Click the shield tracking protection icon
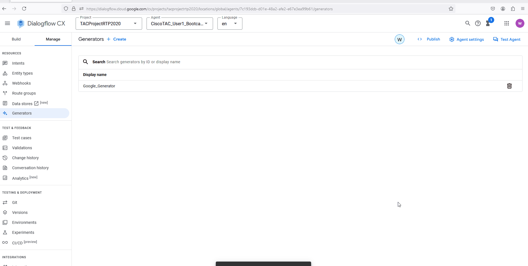 (66, 9)
